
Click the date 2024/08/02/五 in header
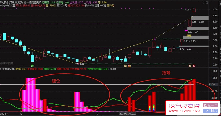point(7,5)
